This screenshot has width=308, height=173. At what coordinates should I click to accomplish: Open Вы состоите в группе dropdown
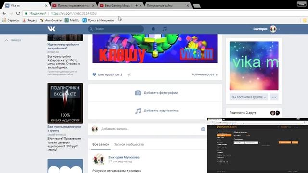click(x=248, y=97)
